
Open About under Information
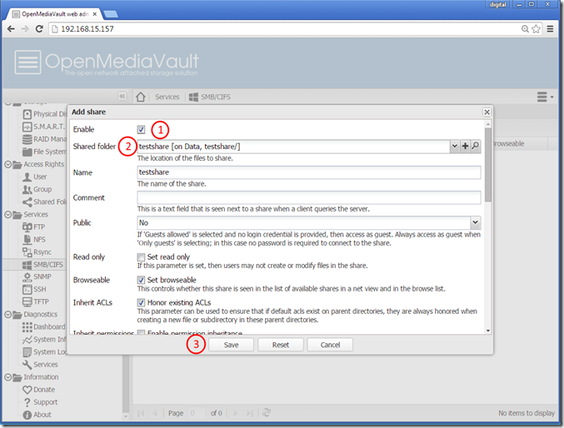(x=37, y=415)
